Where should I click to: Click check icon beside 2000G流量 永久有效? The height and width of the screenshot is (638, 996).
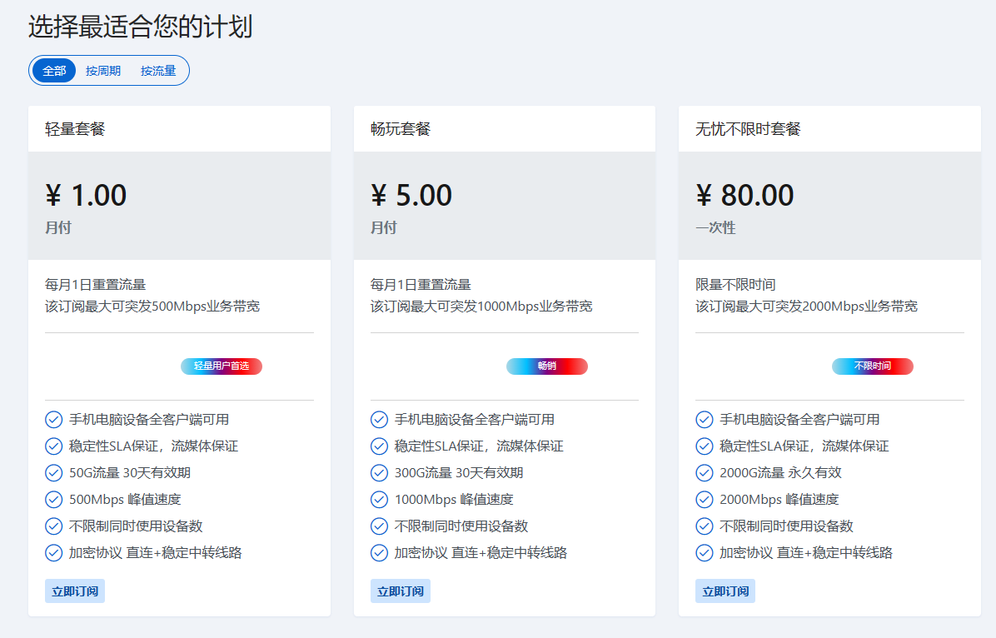click(705, 473)
